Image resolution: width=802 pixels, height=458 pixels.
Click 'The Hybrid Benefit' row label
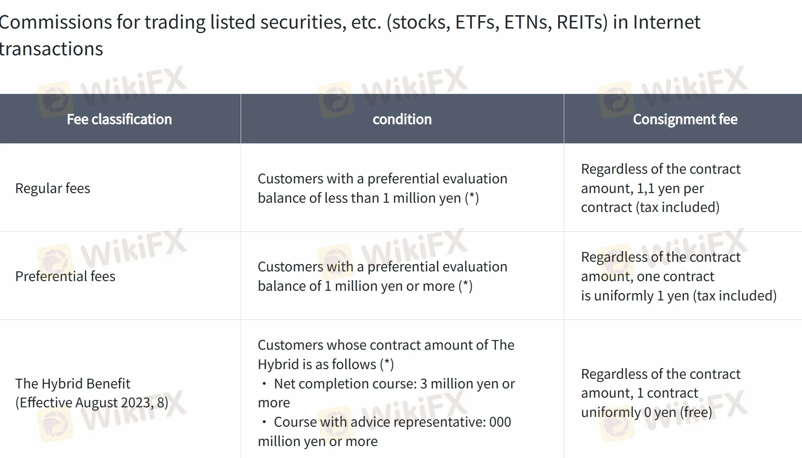pos(73,383)
